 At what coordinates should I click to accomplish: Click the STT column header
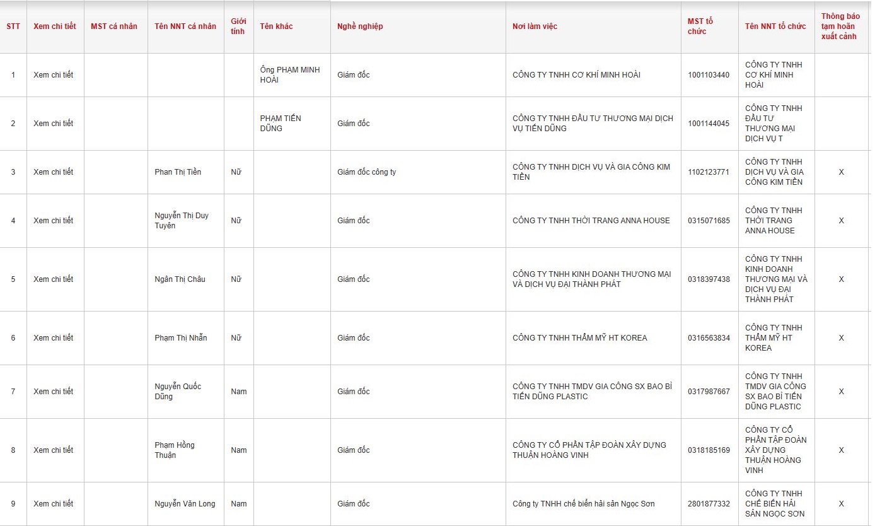pyautogui.click(x=13, y=26)
